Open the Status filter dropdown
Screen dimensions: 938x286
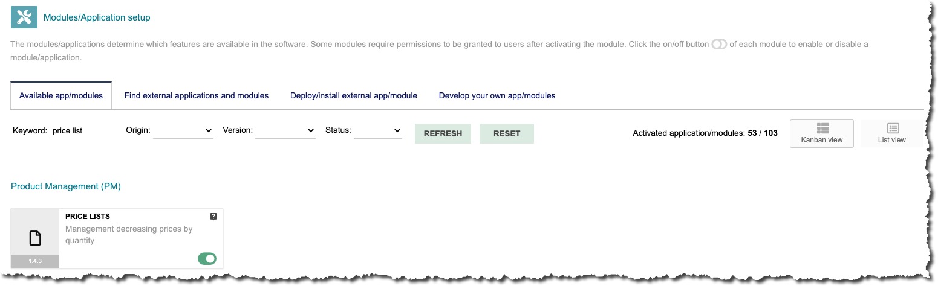[x=378, y=130]
